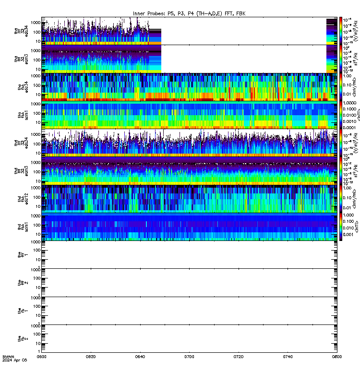360x384 pixels.
Task: Click the 'hhmm' axis unit label
Action: (x=8, y=357)
